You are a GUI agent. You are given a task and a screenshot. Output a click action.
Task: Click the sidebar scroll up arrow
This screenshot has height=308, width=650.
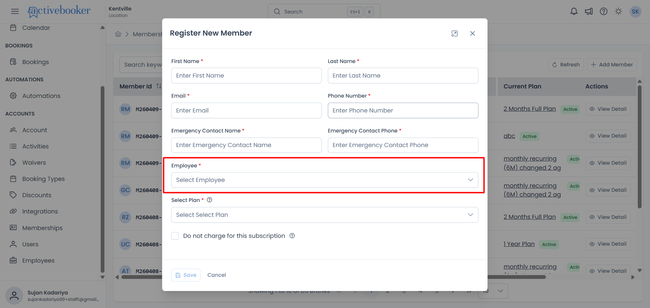pos(102,27)
